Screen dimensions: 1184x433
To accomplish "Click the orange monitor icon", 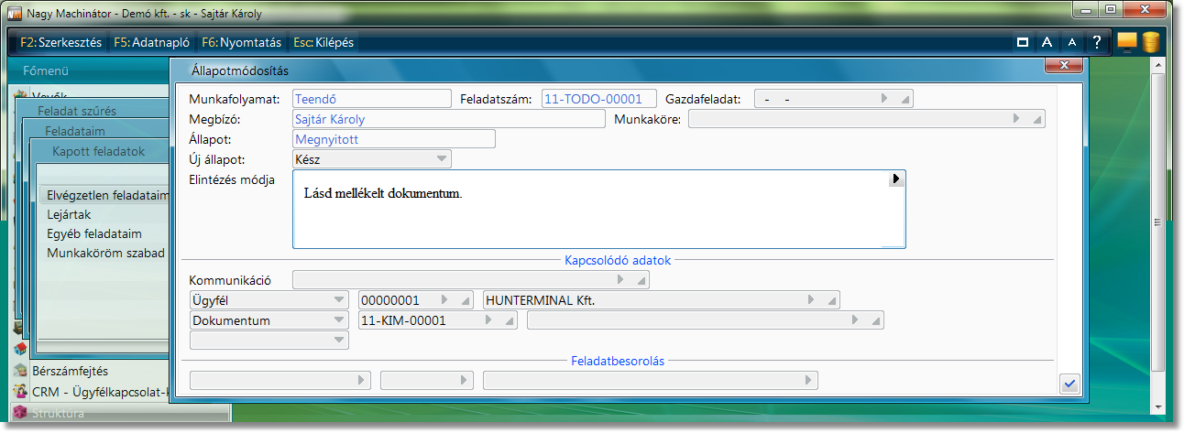I will pyautogui.click(x=1127, y=42).
